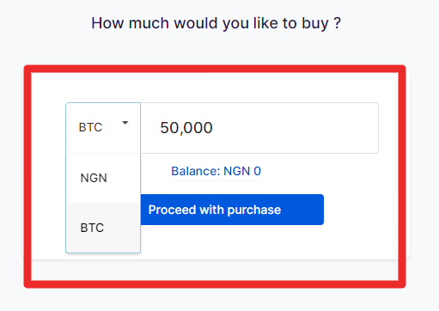Click the 'How much would you like to buy ?' heading
Screen dimensions: 439x311
coord(216,23)
